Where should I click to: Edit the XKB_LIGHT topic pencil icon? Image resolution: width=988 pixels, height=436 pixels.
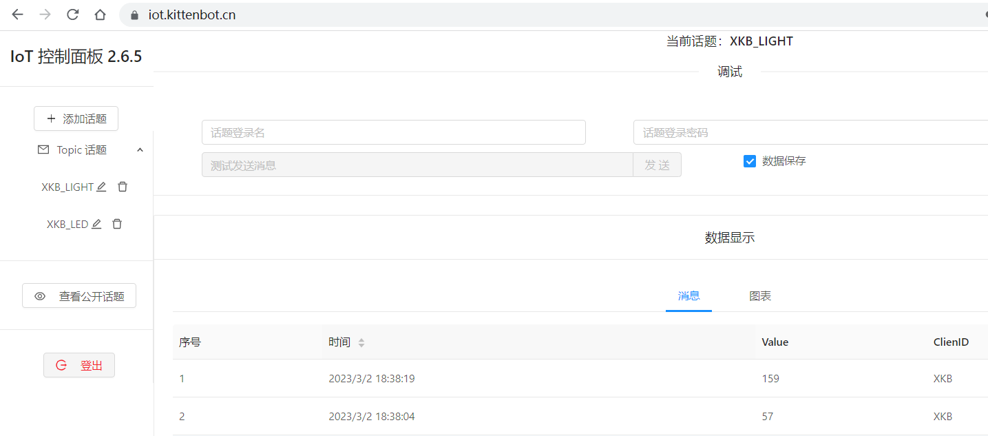point(101,187)
